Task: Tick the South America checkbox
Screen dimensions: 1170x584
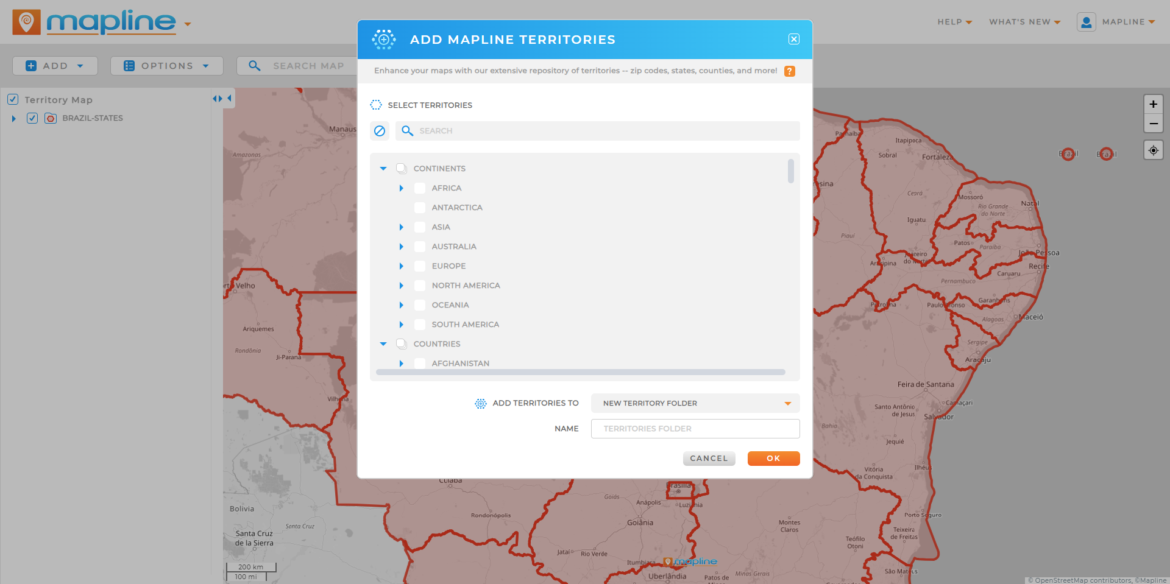Action: [420, 325]
